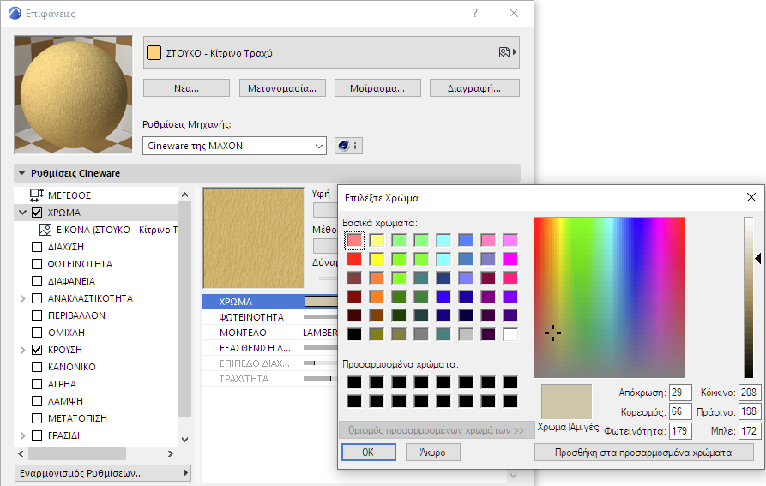This screenshot has height=486, width=766.
Task: Enable the ΦΩΤΕΙΝΟΤΗΤΑ checkbox in channel list
Action: point(37,264)
